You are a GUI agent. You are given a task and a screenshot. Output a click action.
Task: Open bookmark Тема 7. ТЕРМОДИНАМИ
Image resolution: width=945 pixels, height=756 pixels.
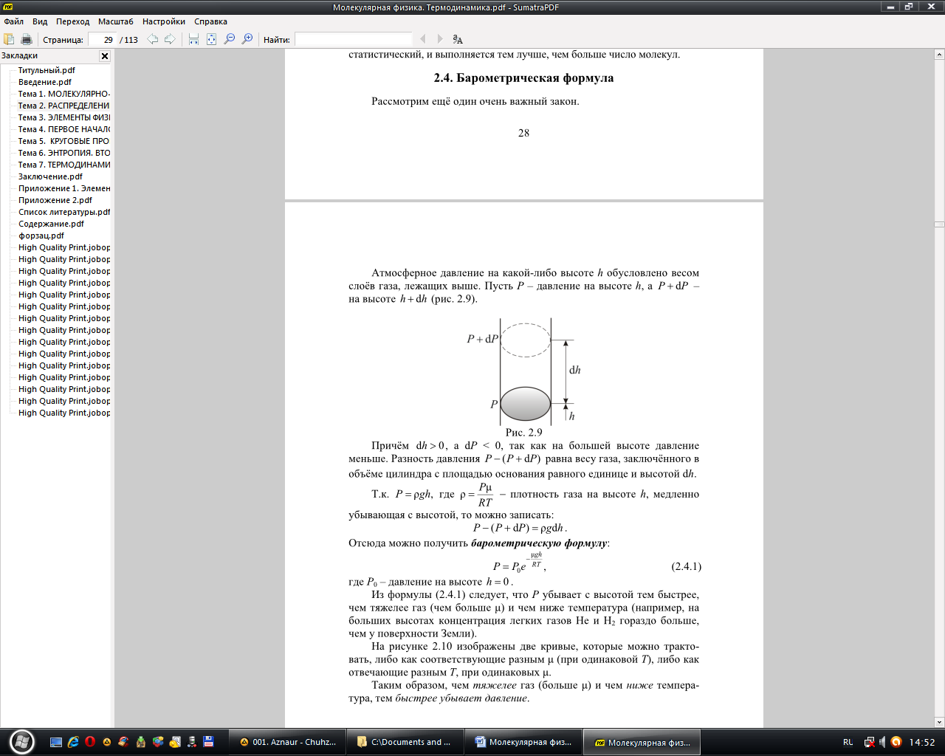click(64, 165)
